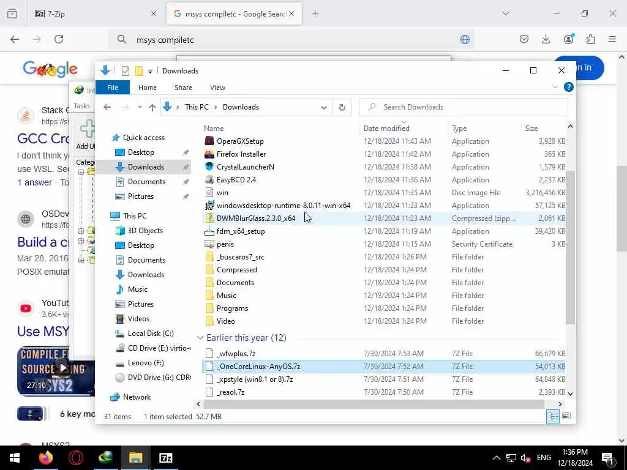Click the horizontal scrollbar in file list
Viewport: 627px width, 470px height.
click(374, 404)
